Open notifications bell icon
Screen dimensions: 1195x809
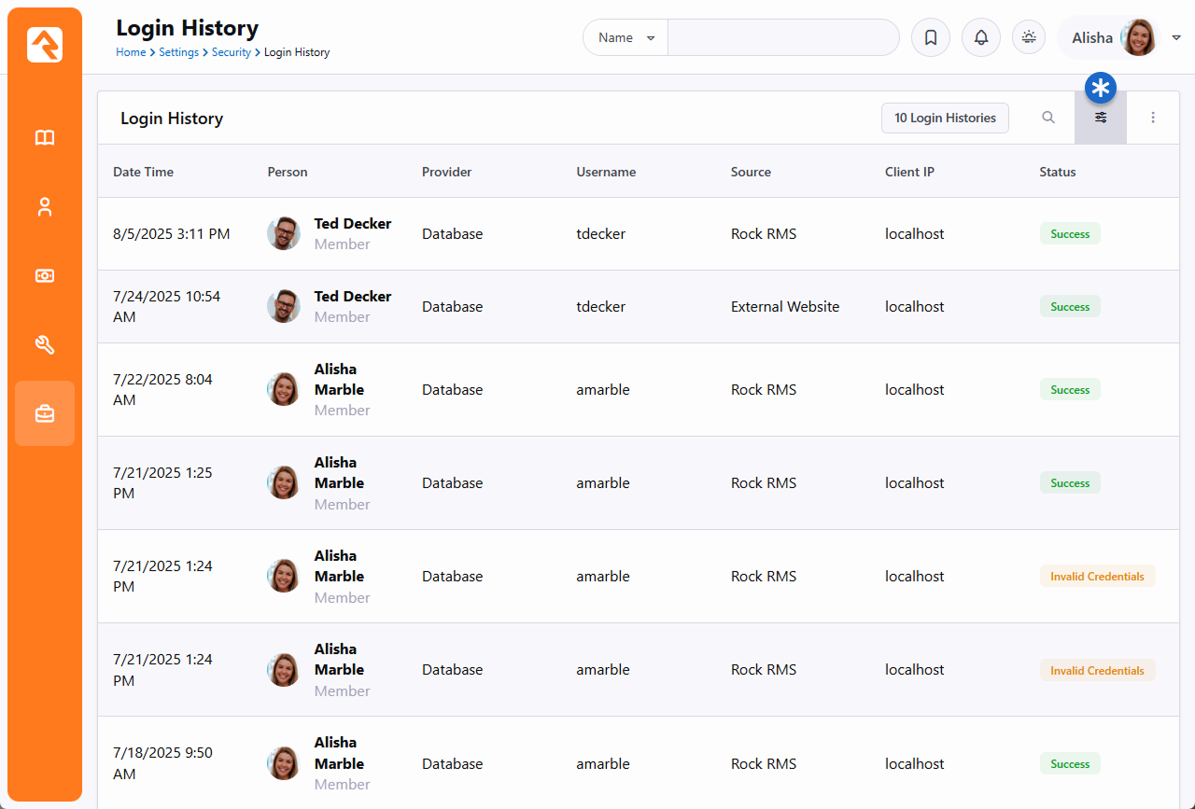point(980,37)
